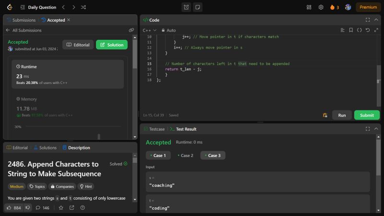
Task: Open settings gear in top bar
Action: pos(321,7)
